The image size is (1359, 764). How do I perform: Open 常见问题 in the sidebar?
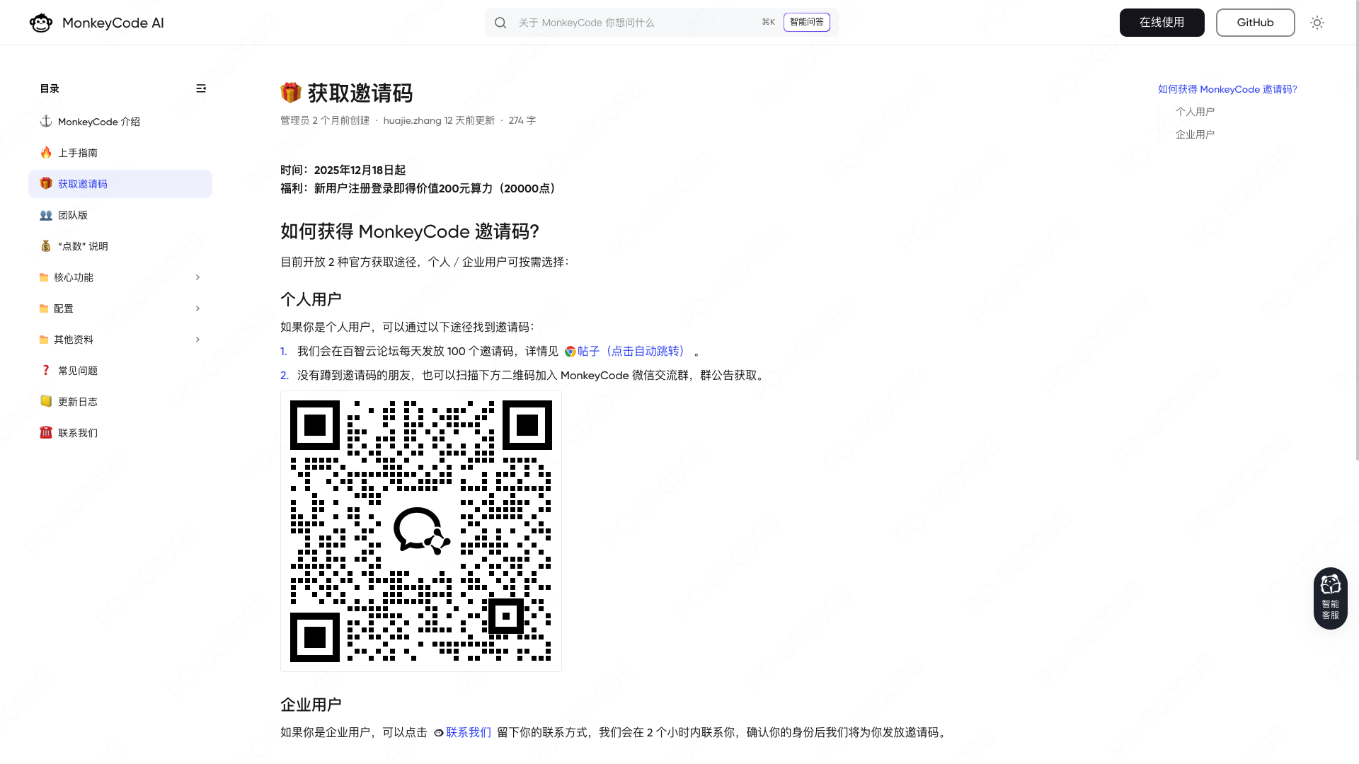pyautogui.click(x=120, y=371)
